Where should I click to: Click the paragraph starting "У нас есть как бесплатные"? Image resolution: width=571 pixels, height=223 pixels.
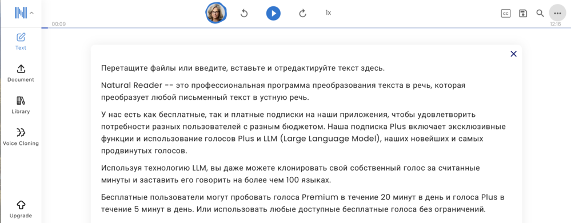point(304,133)
